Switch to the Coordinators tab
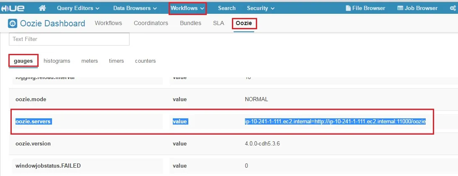458x176 pixels. [151, 23]
